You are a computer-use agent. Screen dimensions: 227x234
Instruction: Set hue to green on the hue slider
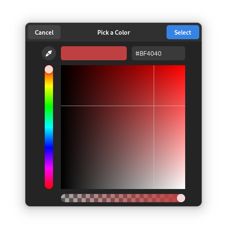click(x=49, y=106)
